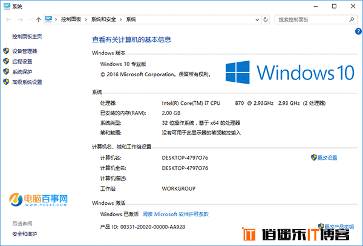Click shield icon beside 更改设置
The image size is (363, 246).
[314, 158]
